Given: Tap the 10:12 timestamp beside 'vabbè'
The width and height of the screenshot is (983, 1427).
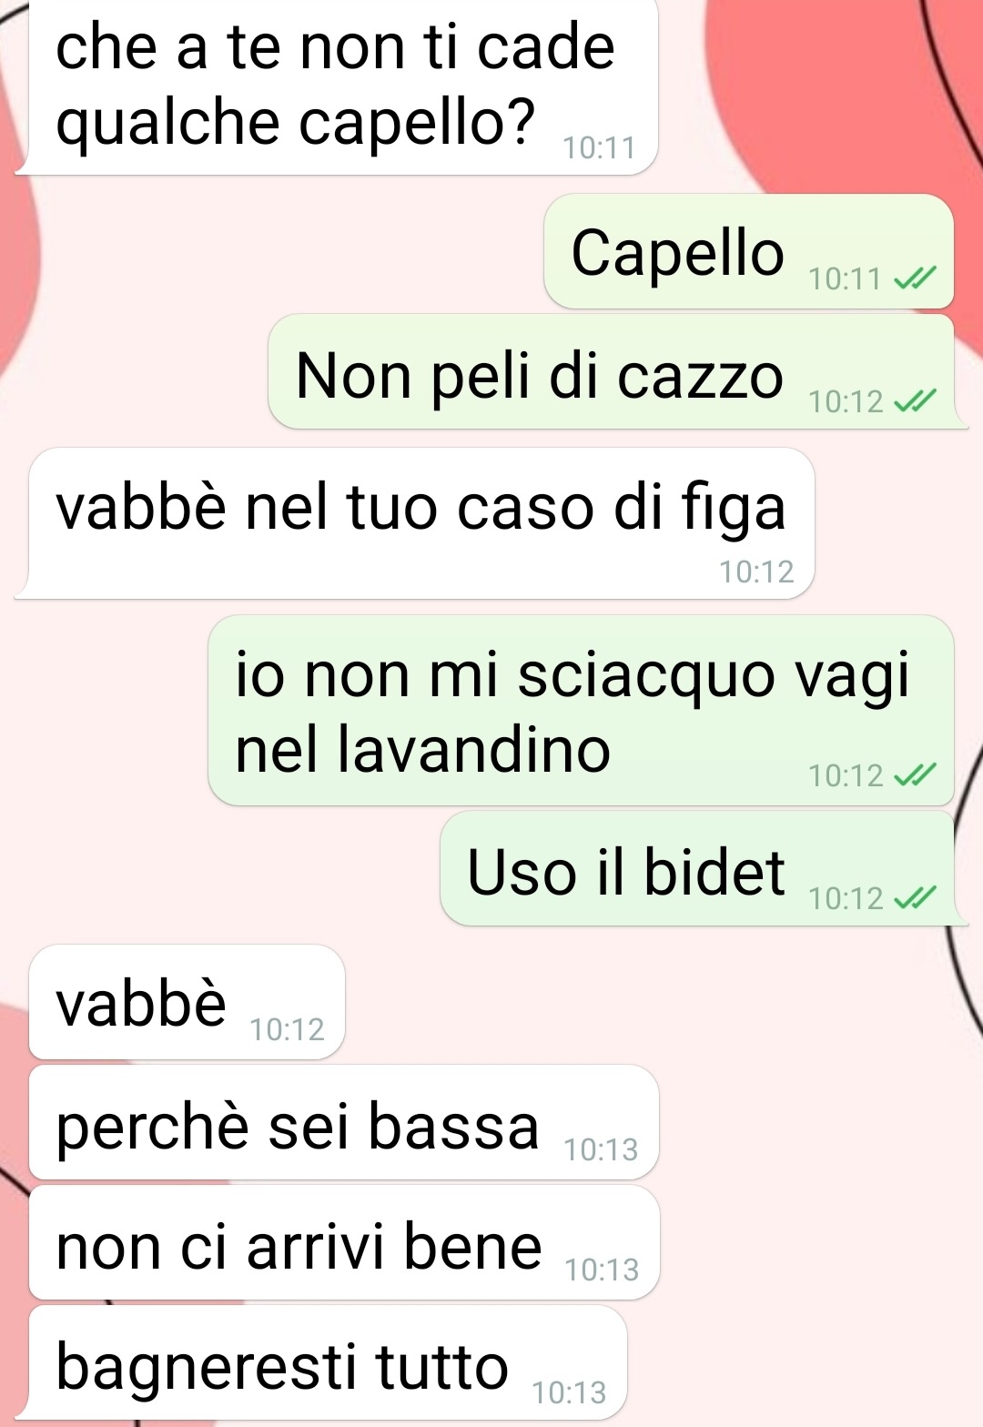Looking at the screenshot, I should (x=287, y=1029).
